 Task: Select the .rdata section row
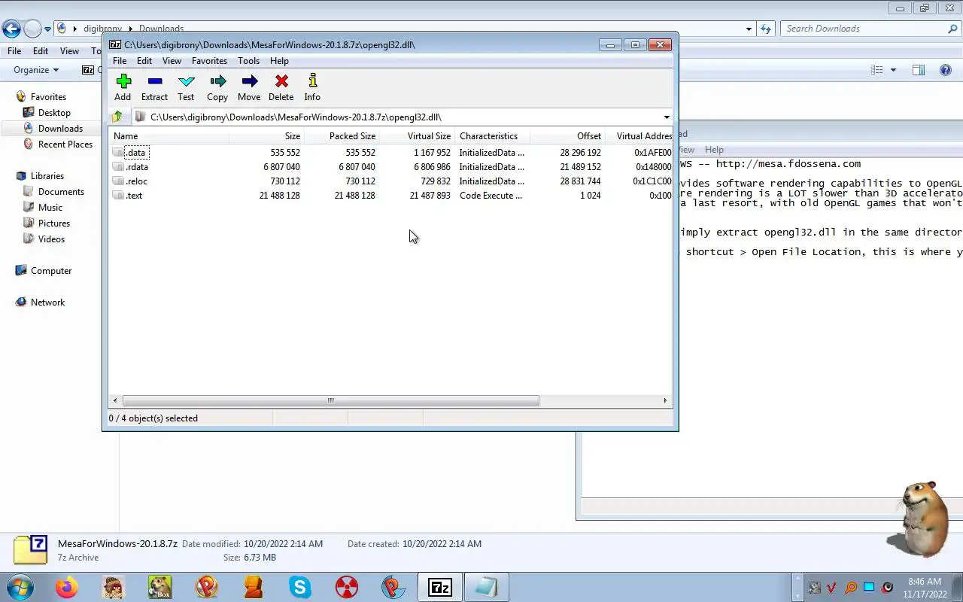pos(390,167)
